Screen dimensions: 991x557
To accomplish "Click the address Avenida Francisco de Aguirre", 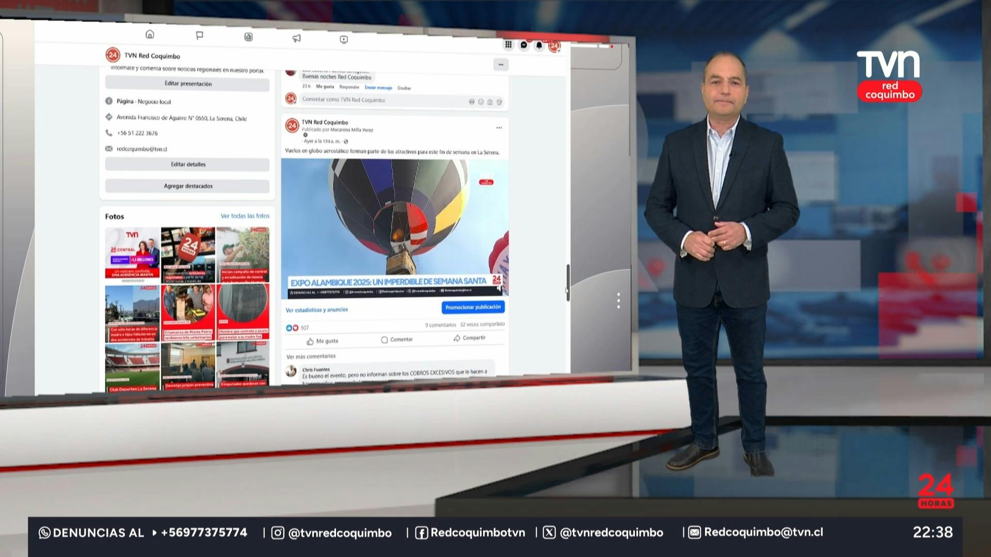I will point(182,118).
